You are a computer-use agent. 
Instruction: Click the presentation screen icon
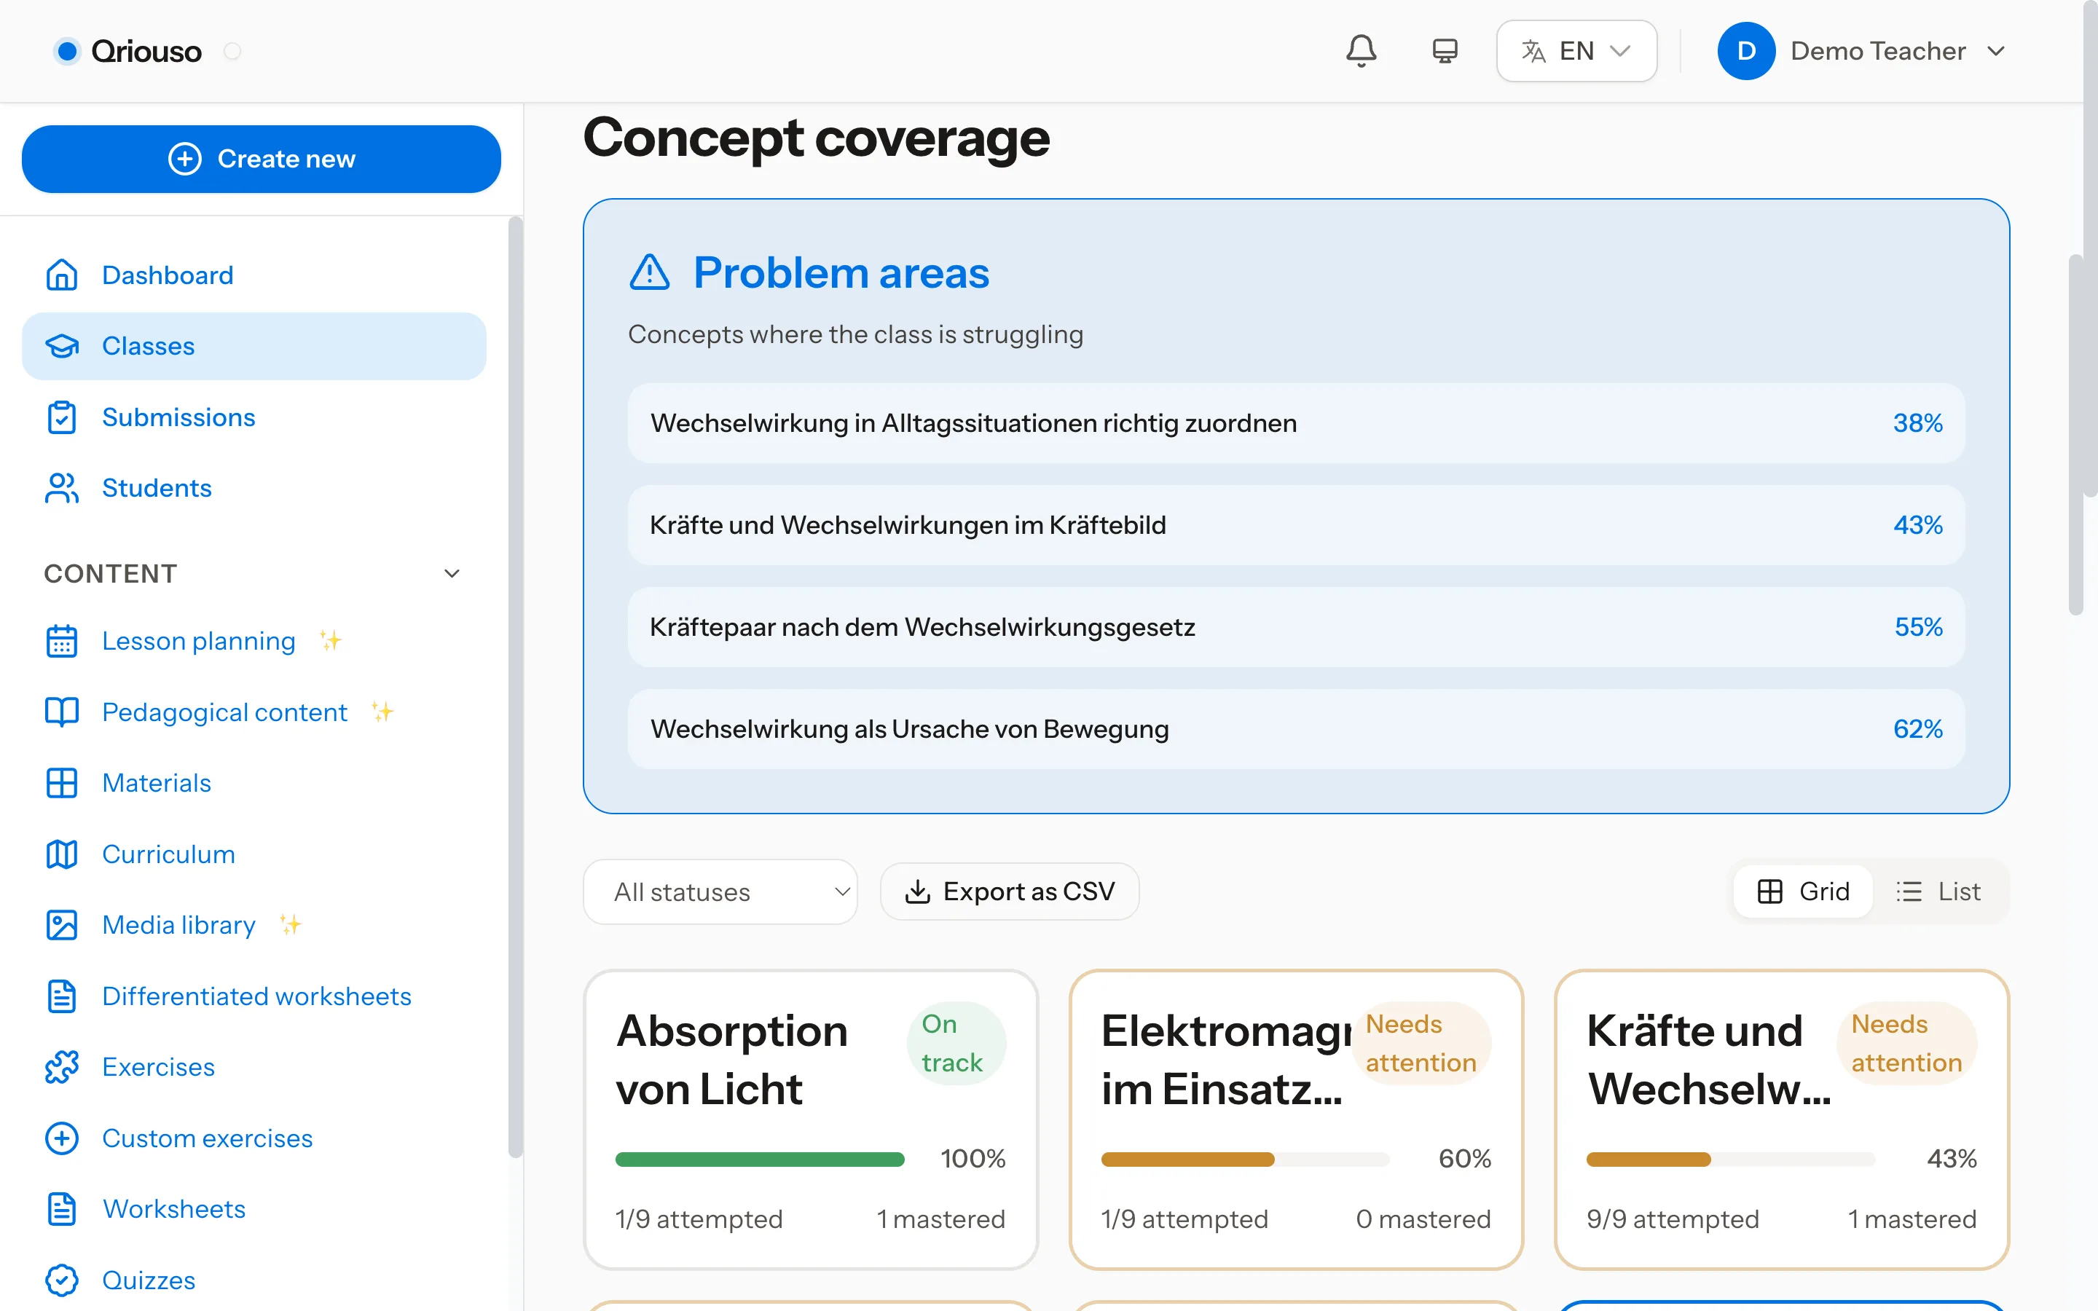pyautogui.click(x=1445, y=51)
